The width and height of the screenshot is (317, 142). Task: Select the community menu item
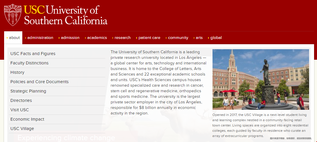point(178,38)
